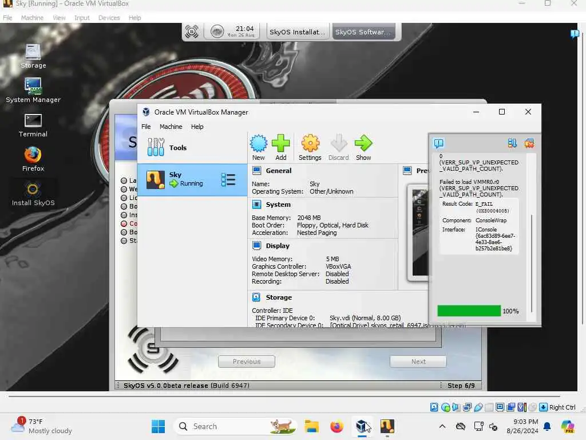This screenshot has width=586, height=440.
Task: Select the Tools entry in the Manager sidebar
Action: [x=192, y=147]
